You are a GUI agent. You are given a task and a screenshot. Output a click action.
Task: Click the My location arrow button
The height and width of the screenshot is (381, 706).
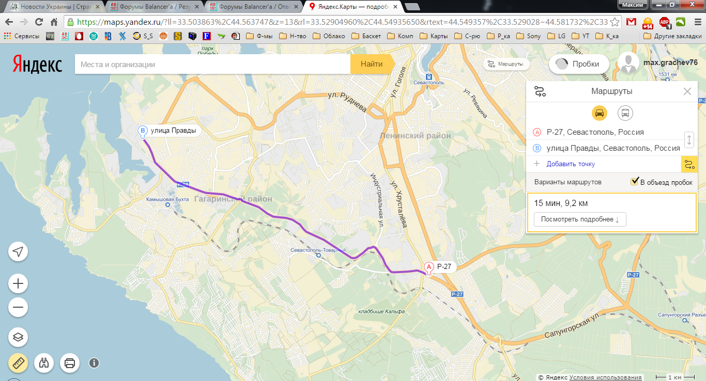(18, 251)
